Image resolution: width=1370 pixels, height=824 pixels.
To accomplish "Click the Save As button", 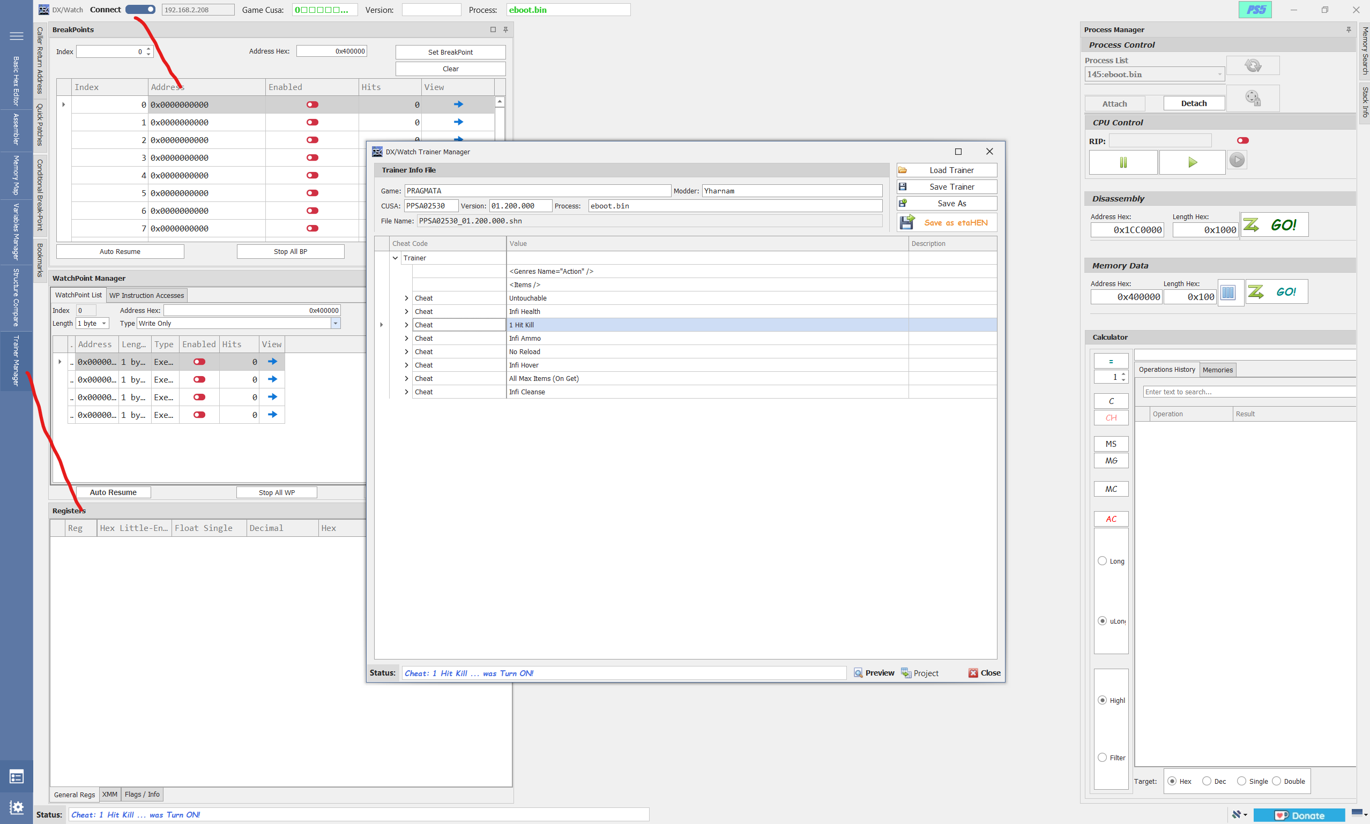I will 946,204.
